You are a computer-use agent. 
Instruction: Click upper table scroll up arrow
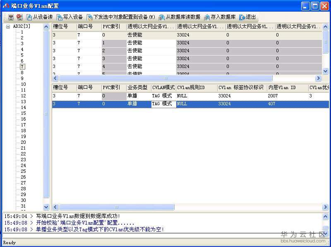tap(325, 27)
